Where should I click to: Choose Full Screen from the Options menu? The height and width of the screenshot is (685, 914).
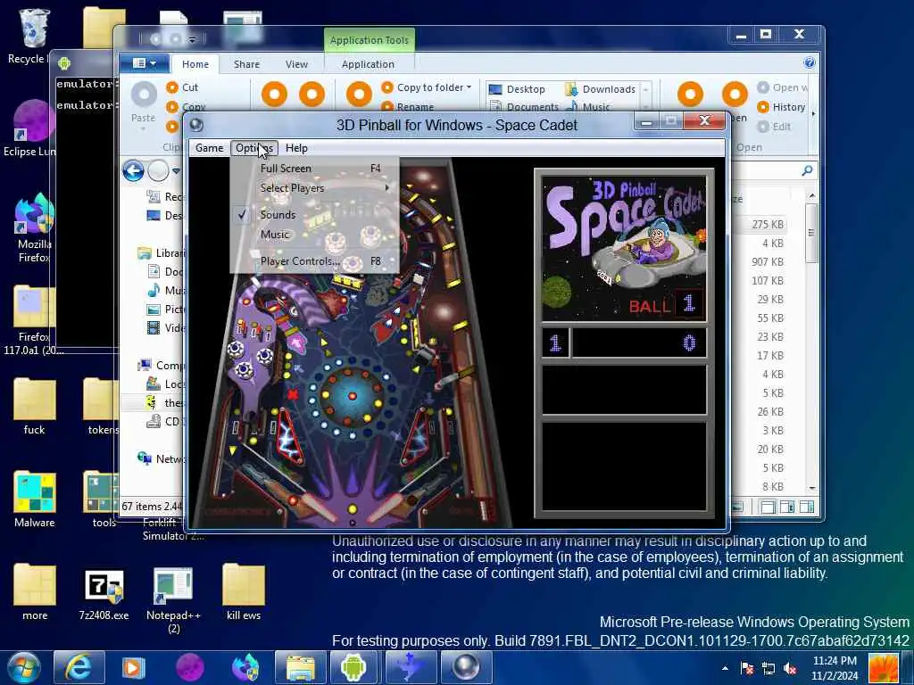[315, 169]
